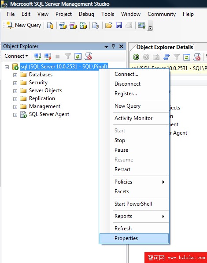Open the Reports submenu
Screen dimensions: 207x263
click(134, 216)
